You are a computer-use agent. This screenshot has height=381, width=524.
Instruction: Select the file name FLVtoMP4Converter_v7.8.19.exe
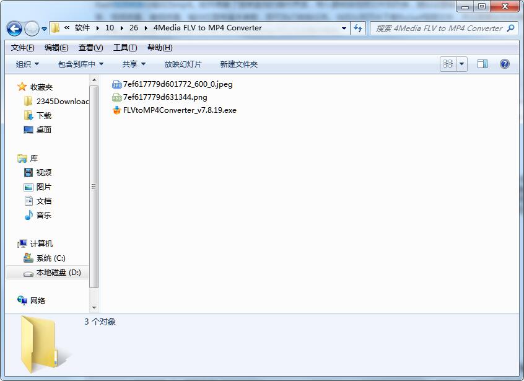180,110
